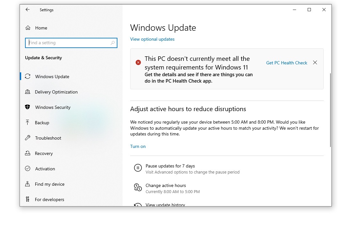Dismiss the Windows 11 requirements banner
Viewport: 350px width, 227px height.
[315, 63]
